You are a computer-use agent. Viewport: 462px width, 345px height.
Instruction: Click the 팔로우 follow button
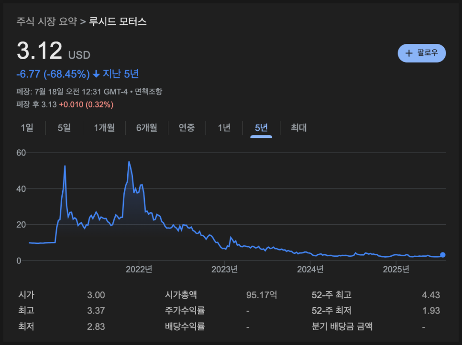(422, 53)
